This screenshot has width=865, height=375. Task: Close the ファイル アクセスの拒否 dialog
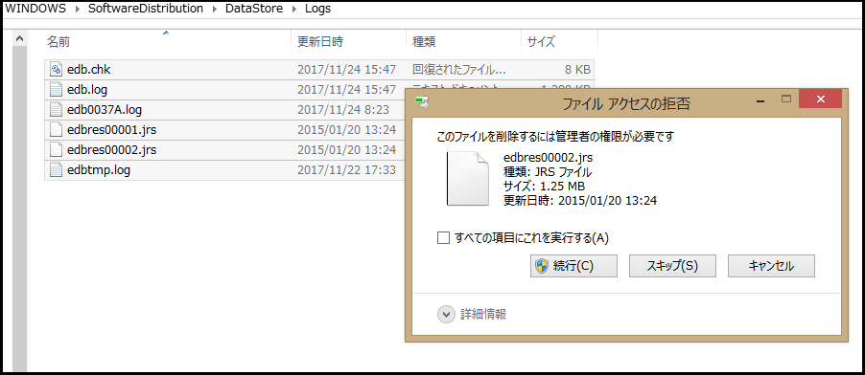820,99
